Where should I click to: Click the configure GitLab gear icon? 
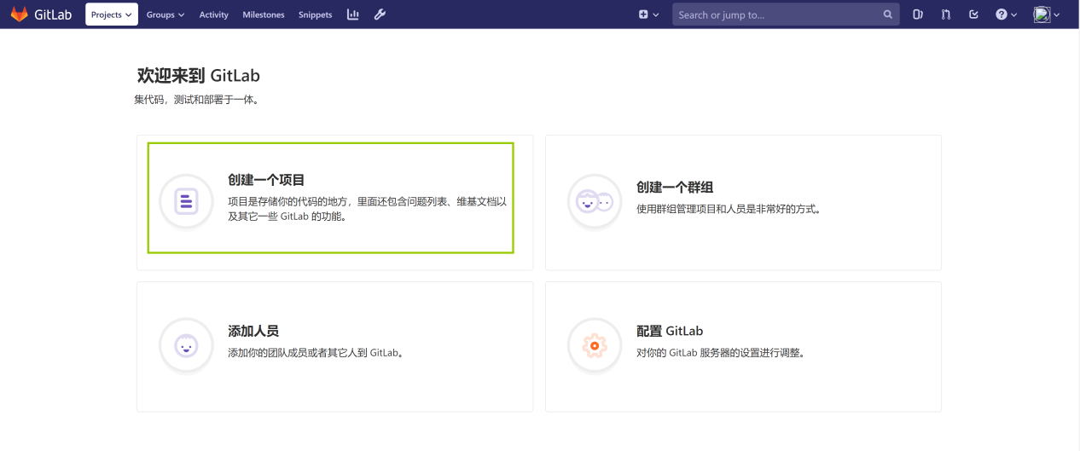pos(595,345)
